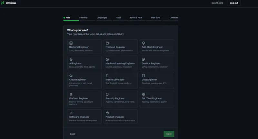Click the QA / Test Engineer bug icon
This screenshot has height=139, width=258.
(x=144, y=94)
